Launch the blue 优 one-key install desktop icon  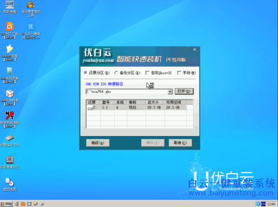click(31, 31)
